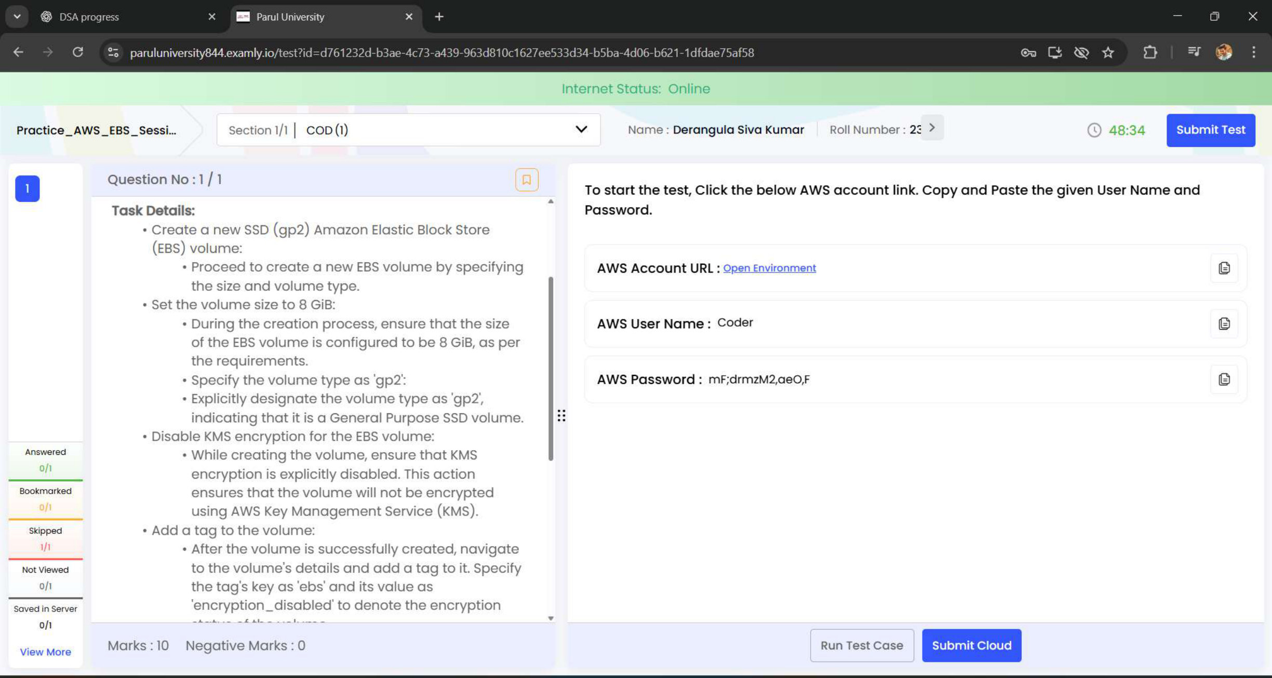Click the Practice_AWS_EBS_Sessi... test title
This screenshot has width=1272, height=678.
coord(96,130)
